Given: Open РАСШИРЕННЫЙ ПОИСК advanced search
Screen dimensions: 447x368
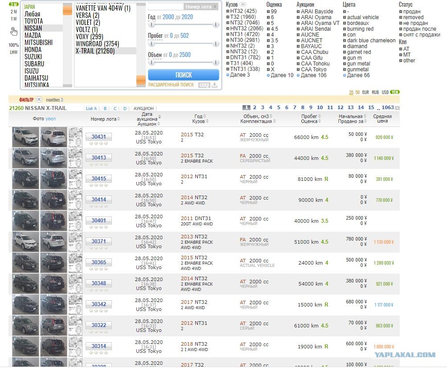Looking at the screenshot, I should click(x=171, y=85).
